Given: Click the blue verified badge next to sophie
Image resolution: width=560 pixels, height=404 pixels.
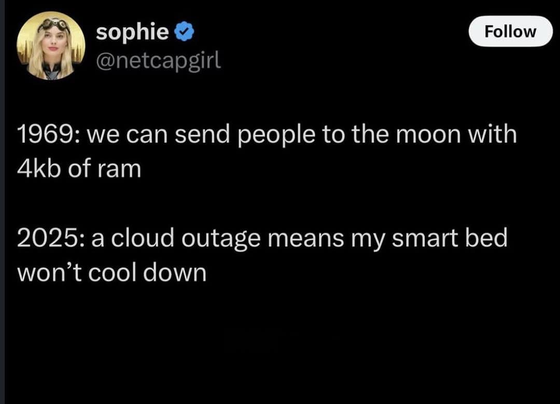Looking at the screenshot, I should coord(184,31).
